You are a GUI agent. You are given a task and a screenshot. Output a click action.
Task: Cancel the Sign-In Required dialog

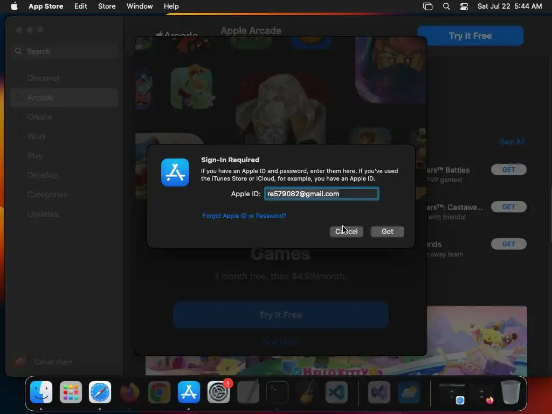click(x=347, y=231)
